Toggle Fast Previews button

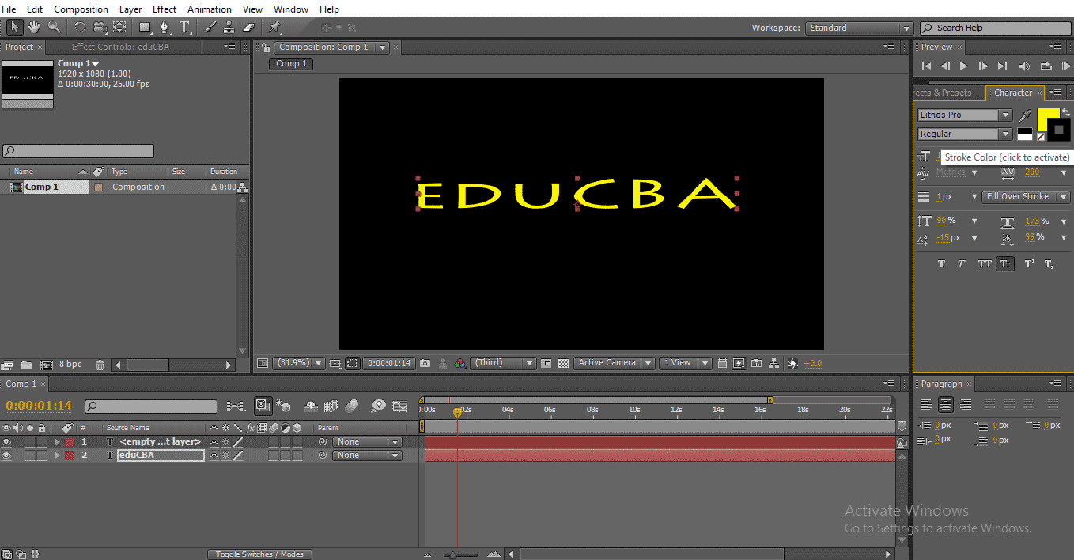pyautogui.click(x=739, y=363)
